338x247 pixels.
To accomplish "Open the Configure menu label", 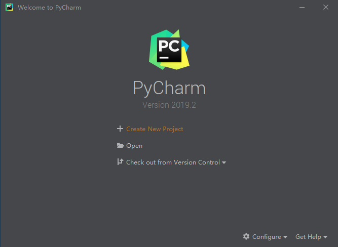I will (x=267, y=237).
